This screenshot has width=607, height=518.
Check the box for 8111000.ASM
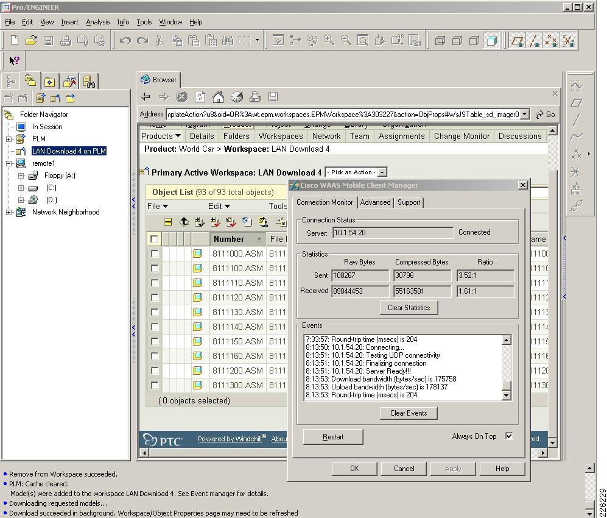click(x=155, y=254)
